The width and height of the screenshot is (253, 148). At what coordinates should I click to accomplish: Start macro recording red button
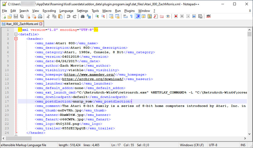coord(176,16)
